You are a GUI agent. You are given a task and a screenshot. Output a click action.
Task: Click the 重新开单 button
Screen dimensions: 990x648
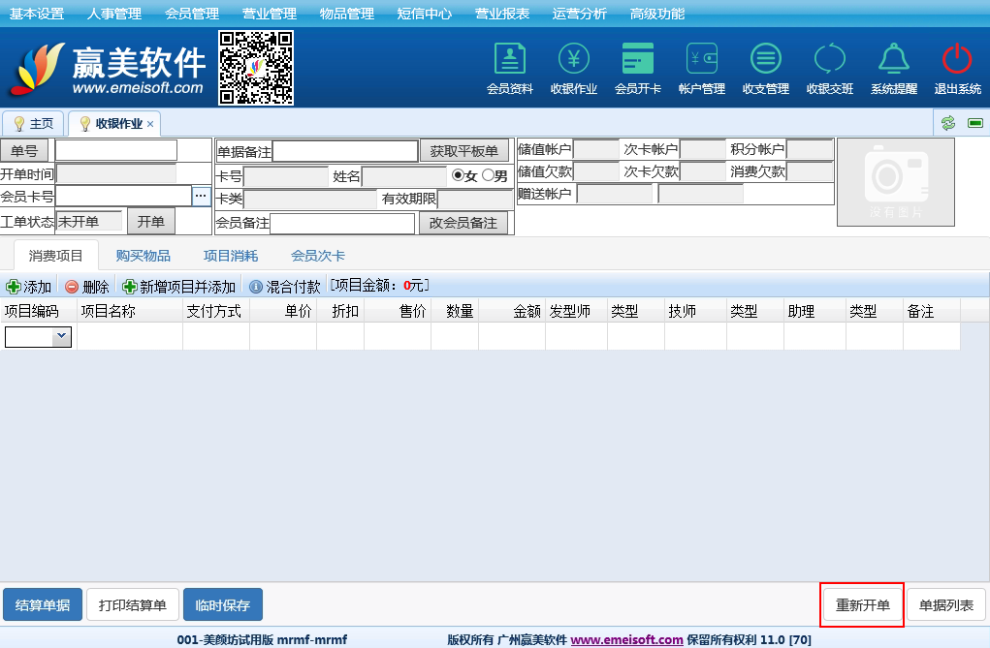pyautogui.click(x=862, y=605)
